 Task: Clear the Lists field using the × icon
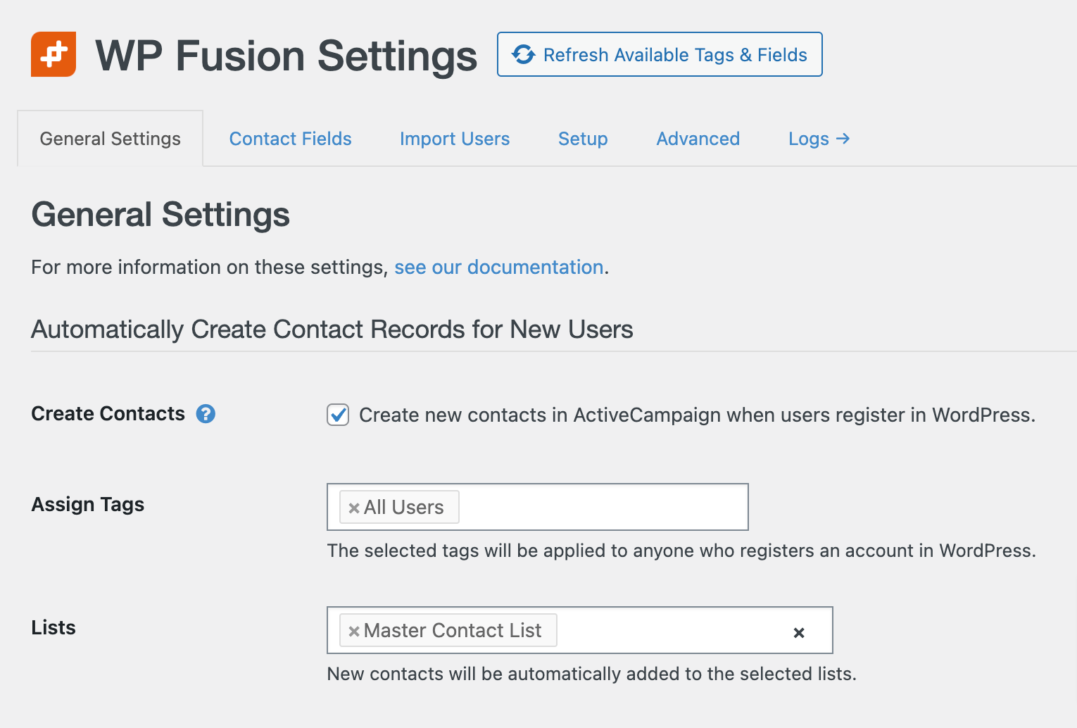pyautogui.click(x=799, y=632)
